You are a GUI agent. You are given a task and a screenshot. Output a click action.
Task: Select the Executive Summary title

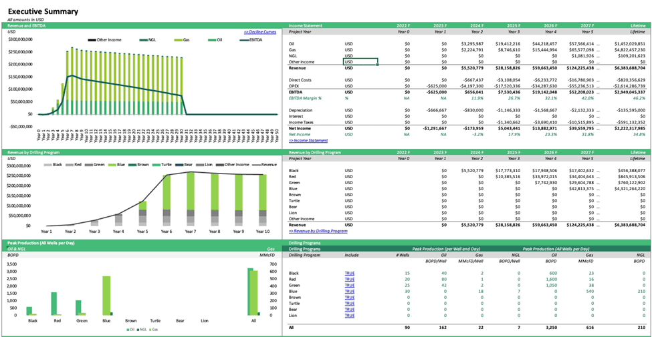[x=43, y=11]
